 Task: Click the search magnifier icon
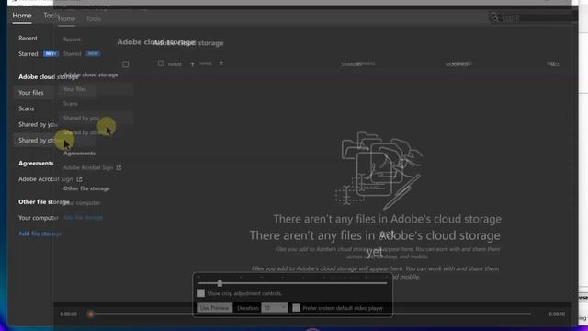495,17
